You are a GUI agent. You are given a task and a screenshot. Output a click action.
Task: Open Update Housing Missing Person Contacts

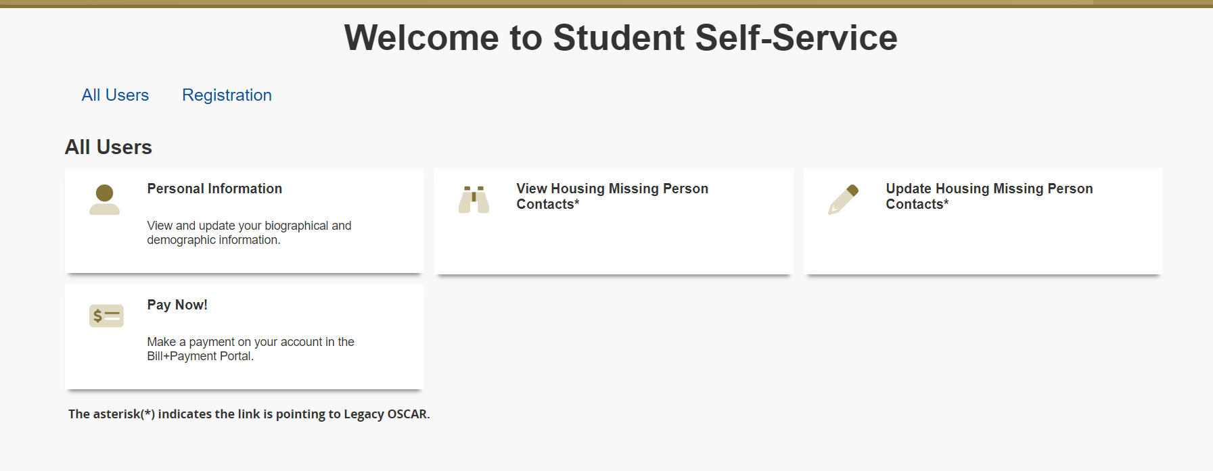[x=989, y=196]
